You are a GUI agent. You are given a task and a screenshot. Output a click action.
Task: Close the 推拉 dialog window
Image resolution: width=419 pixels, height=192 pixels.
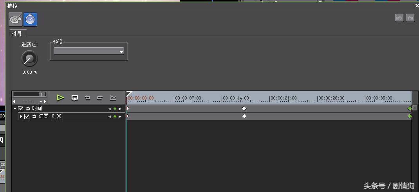[416, 6]
